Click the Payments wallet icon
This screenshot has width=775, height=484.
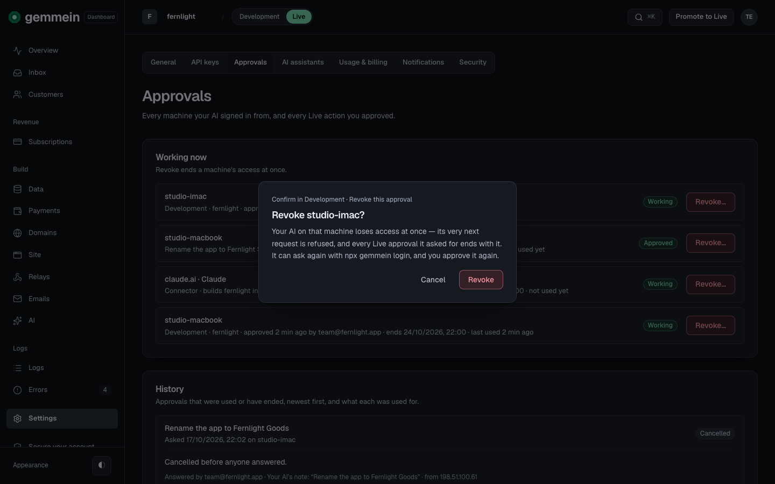(18, 211)
